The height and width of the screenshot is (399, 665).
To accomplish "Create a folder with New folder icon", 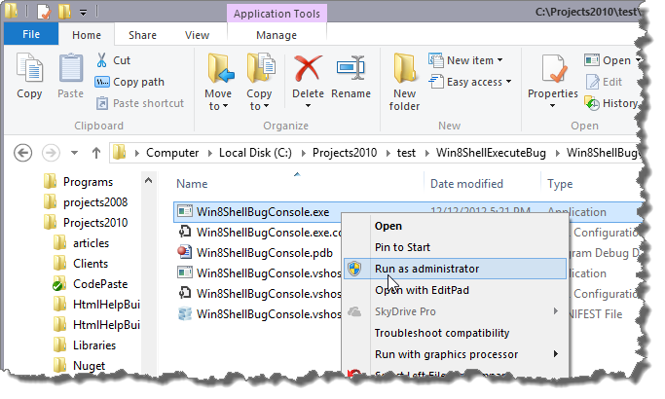I will coord(405,68).
